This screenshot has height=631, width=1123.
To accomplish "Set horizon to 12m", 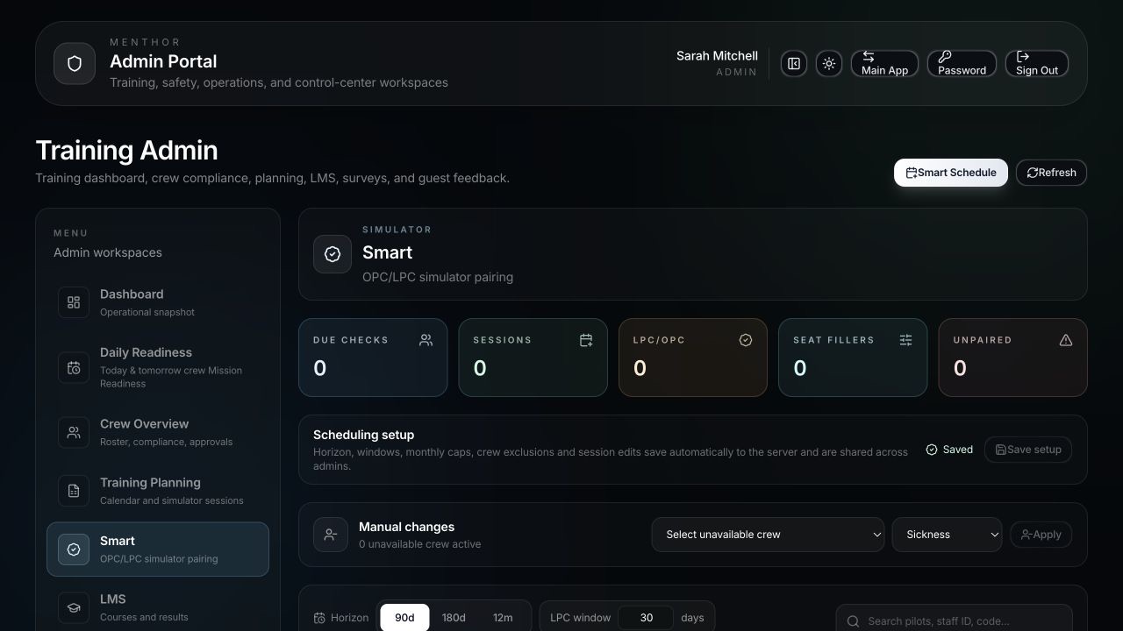I will (x=503, y=618).
